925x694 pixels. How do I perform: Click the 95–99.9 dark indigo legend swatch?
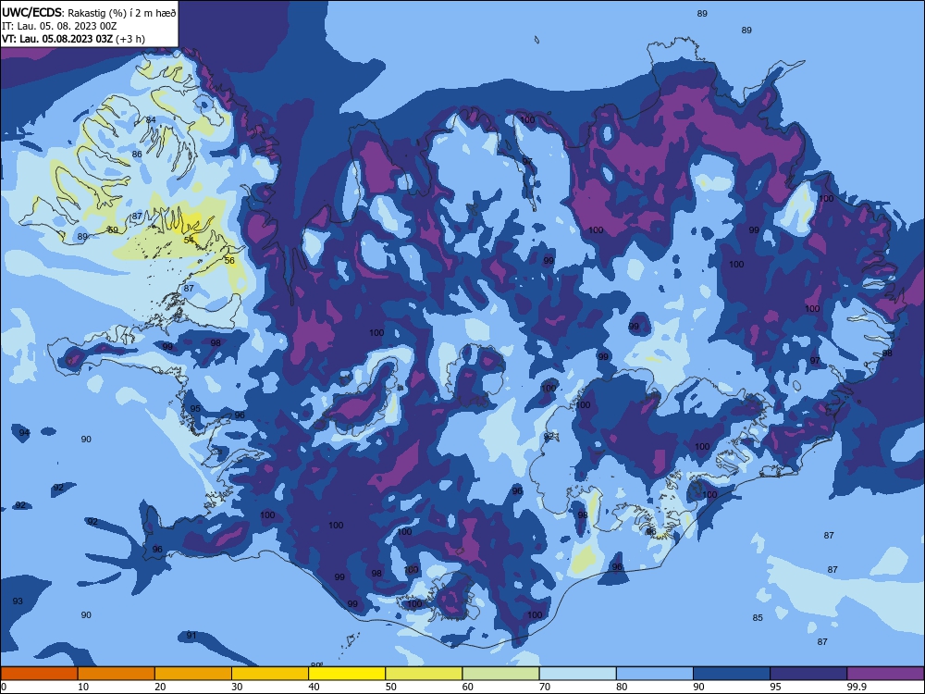[808, 674]
